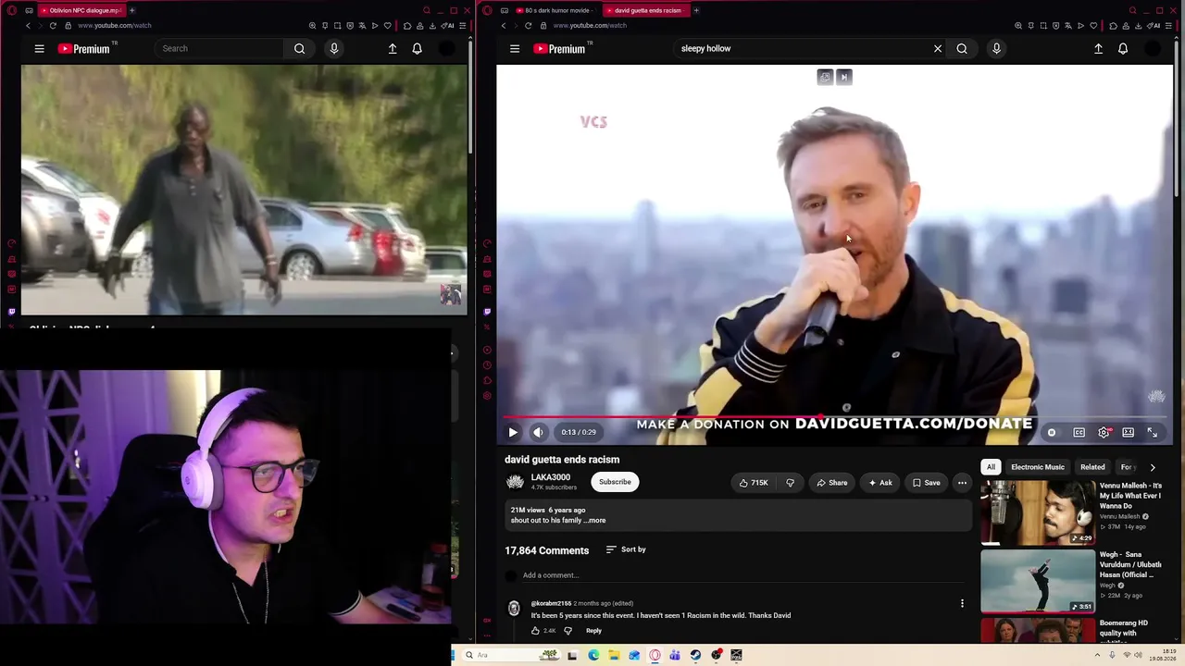Open Opera menu in left browser window
This screenshot has height=666, width=1185.
pyautogui.click(x=11, y=10)
